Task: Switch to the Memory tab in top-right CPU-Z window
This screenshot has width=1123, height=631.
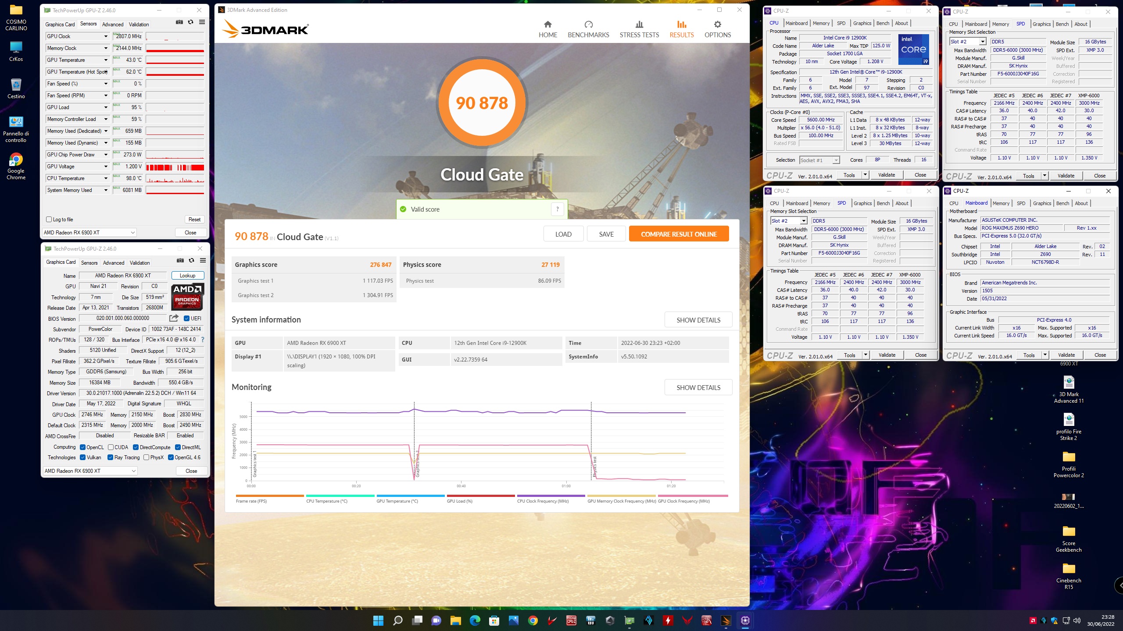Action: (1001, 24)
